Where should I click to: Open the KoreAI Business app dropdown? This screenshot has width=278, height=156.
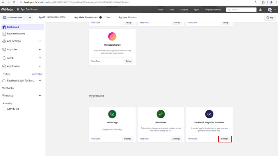[x=17, y=18]
